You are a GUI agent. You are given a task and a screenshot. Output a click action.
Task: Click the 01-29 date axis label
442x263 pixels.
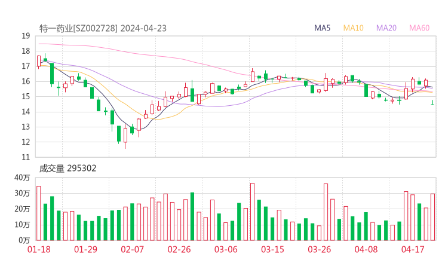point(85,249)
